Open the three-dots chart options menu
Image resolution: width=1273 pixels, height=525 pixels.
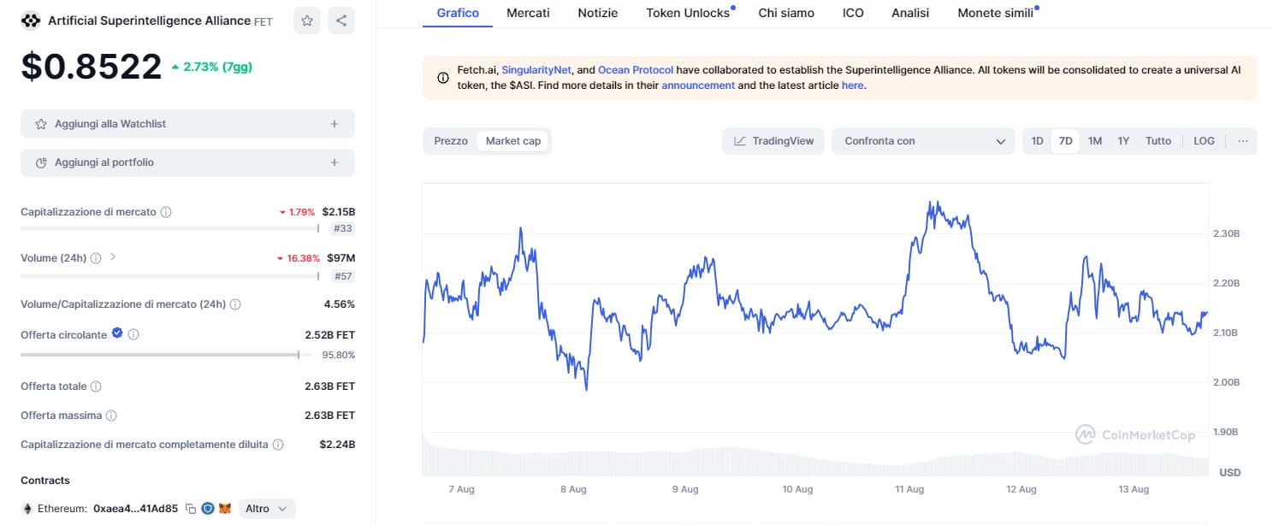[x=1242, y=141]
